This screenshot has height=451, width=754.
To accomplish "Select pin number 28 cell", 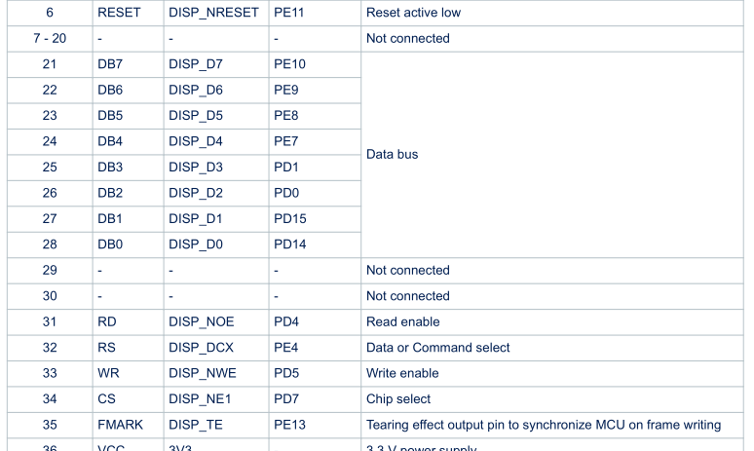I will [x=50, y=244].
